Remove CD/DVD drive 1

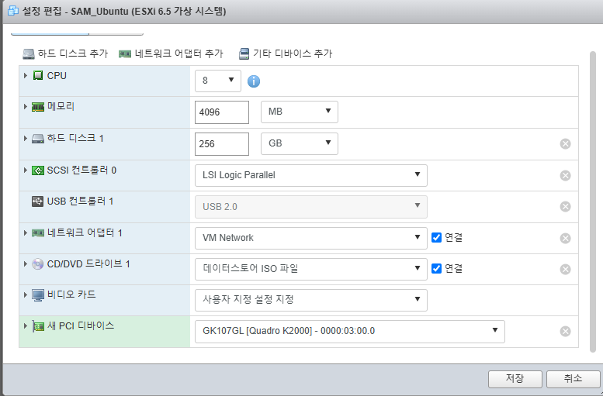coord(565,269)
